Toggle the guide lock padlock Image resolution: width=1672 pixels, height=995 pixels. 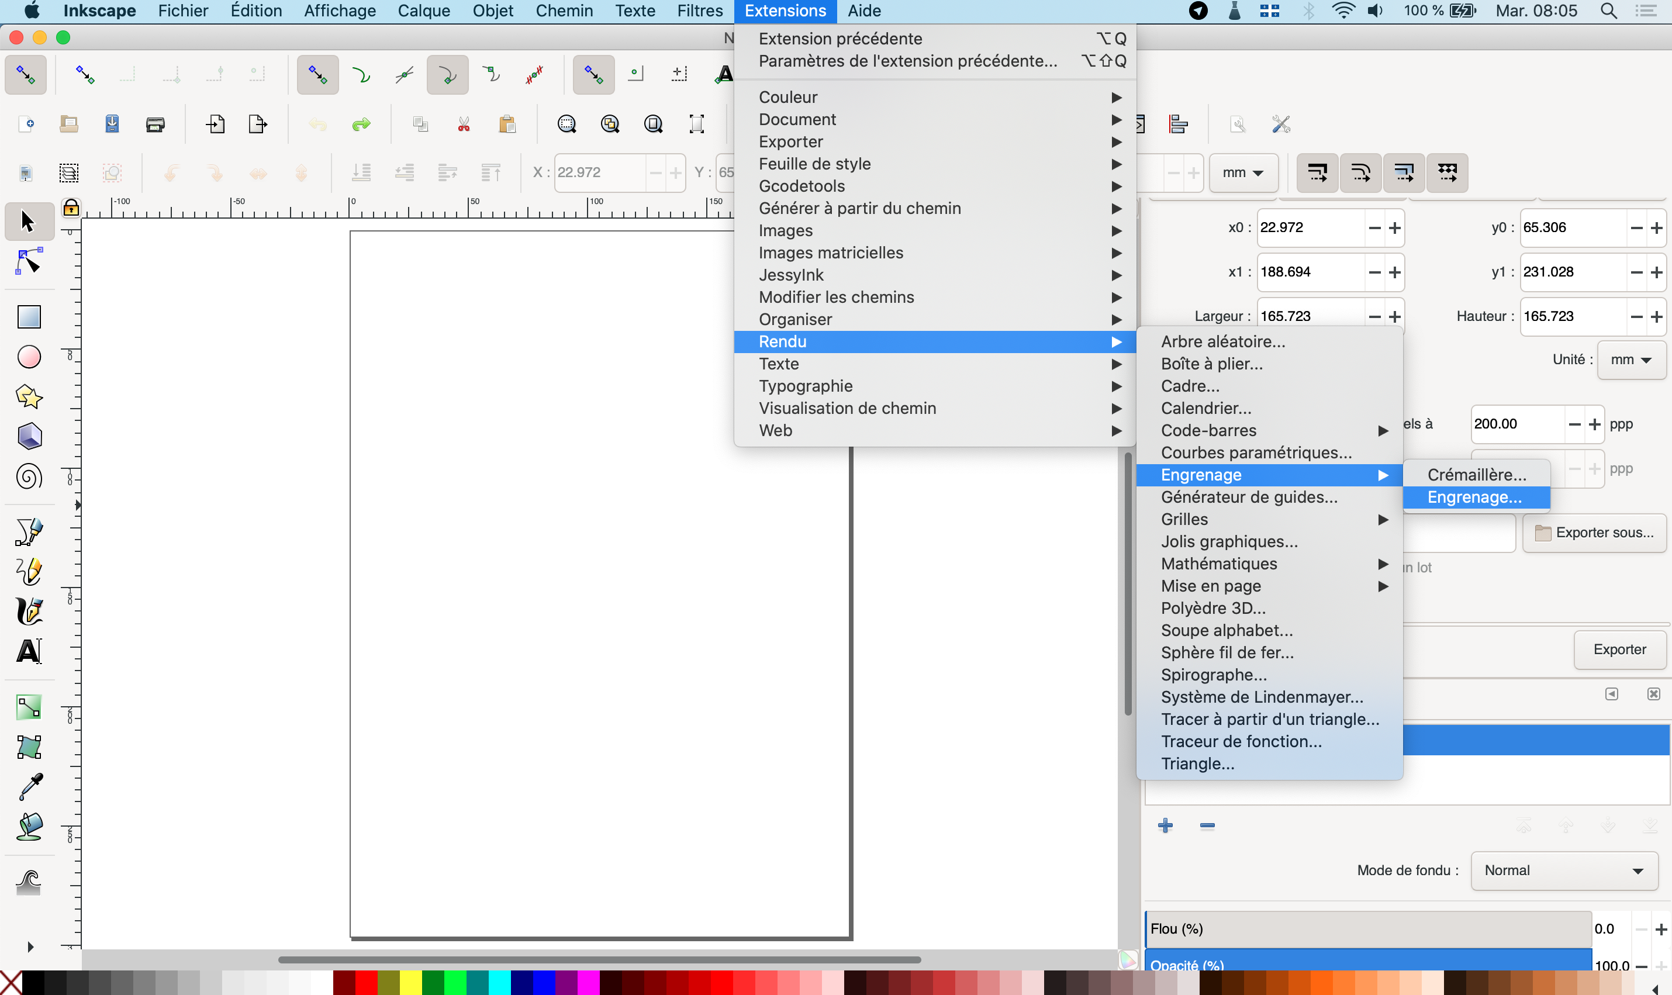coord(70,209)
